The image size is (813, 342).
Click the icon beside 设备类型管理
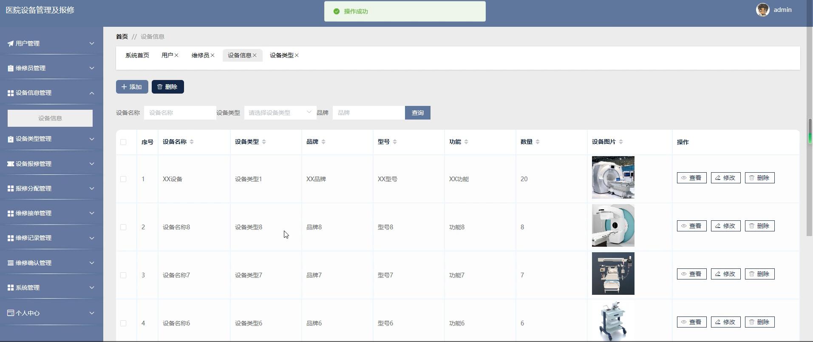click(x=11, y=139)
